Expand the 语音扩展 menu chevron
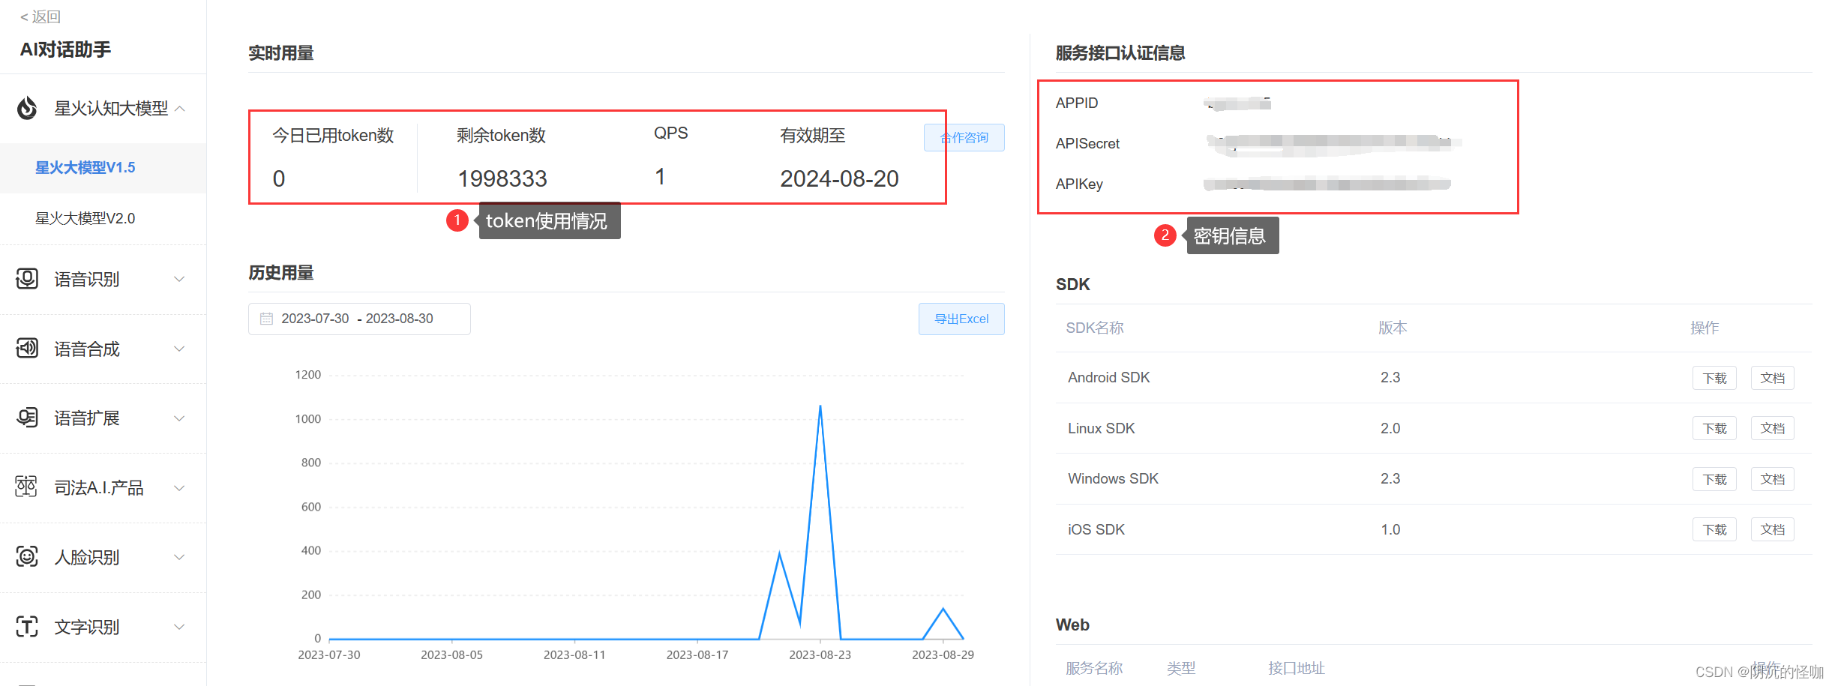The image size is (1835, 686). (180, 418)
